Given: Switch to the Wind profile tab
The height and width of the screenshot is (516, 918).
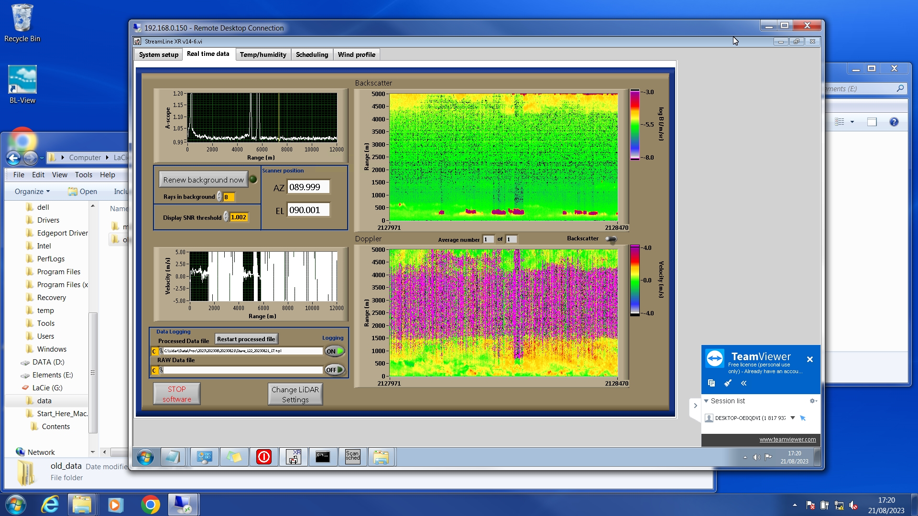Looking at the screenshot, I should click(356, 54).
